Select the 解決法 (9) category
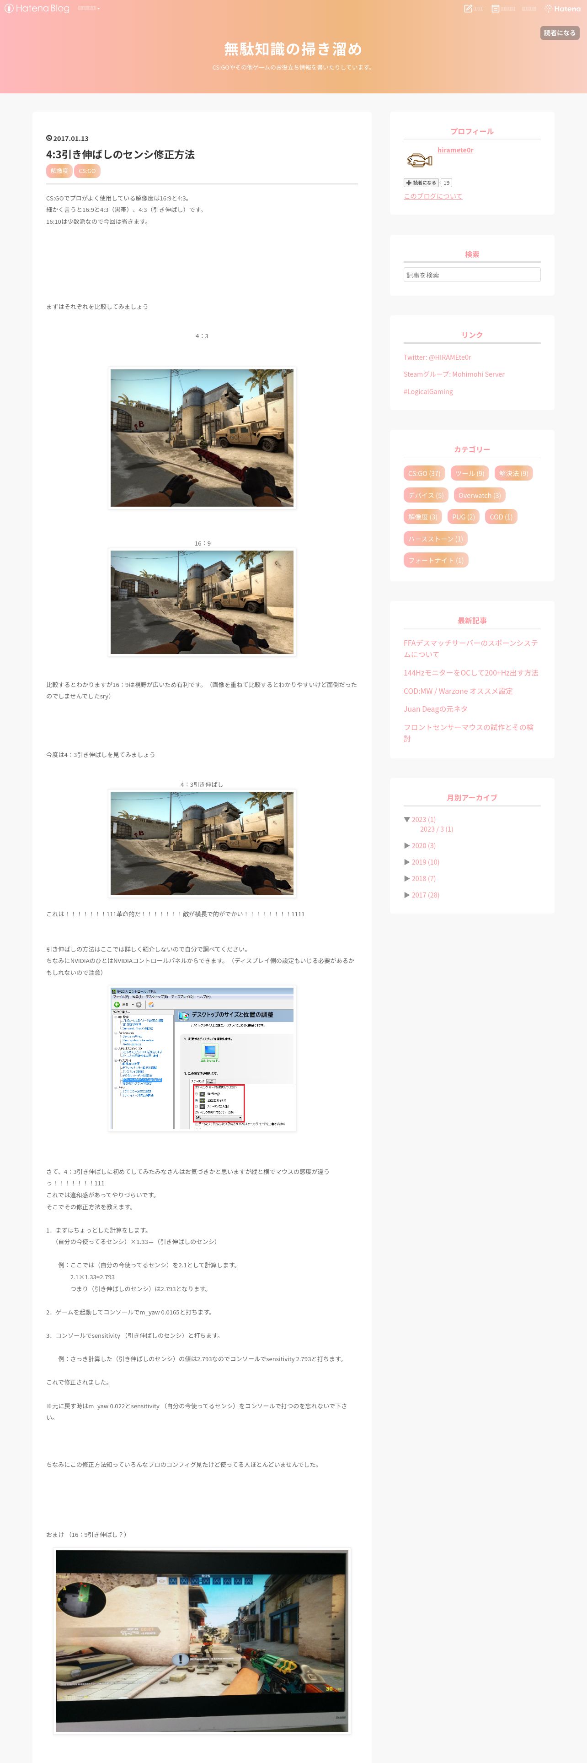 coord(513,473)
